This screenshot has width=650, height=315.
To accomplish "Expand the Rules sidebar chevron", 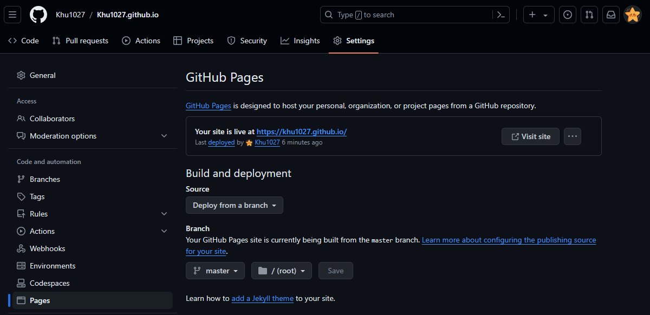I will (165, 214).
